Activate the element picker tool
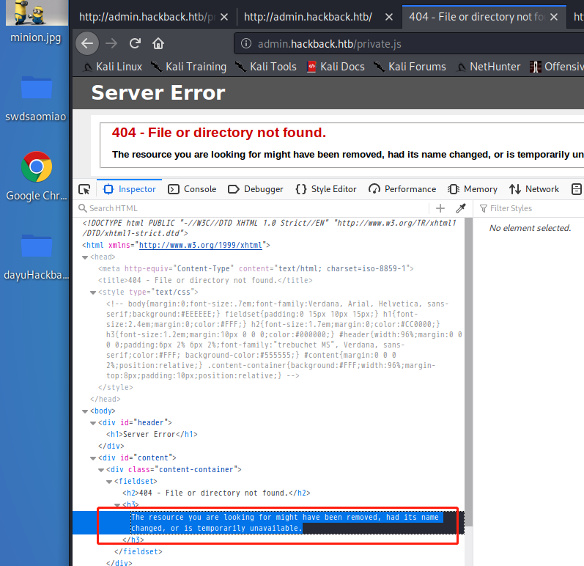 click(84, 189)
